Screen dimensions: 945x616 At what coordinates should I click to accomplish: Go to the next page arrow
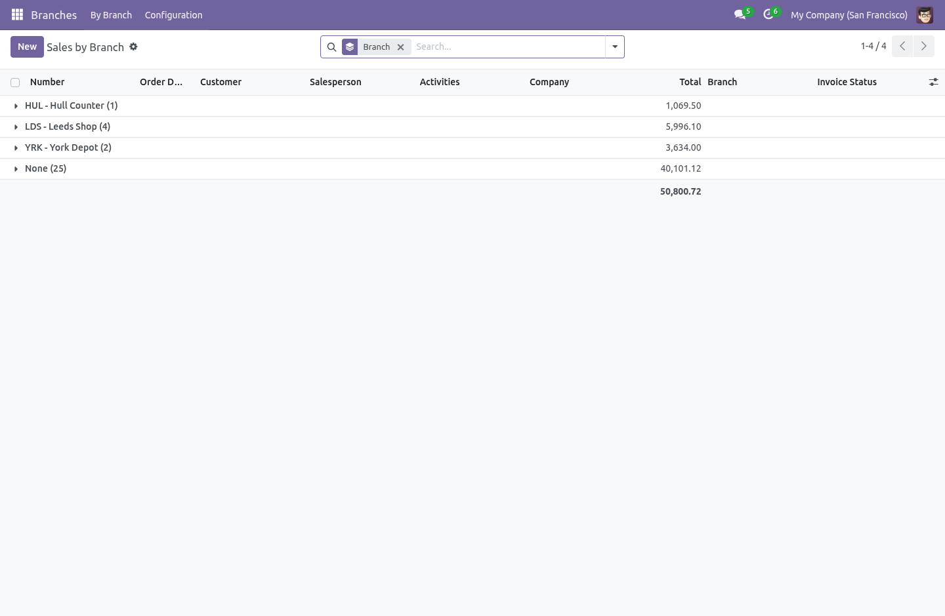coord(923,46)
